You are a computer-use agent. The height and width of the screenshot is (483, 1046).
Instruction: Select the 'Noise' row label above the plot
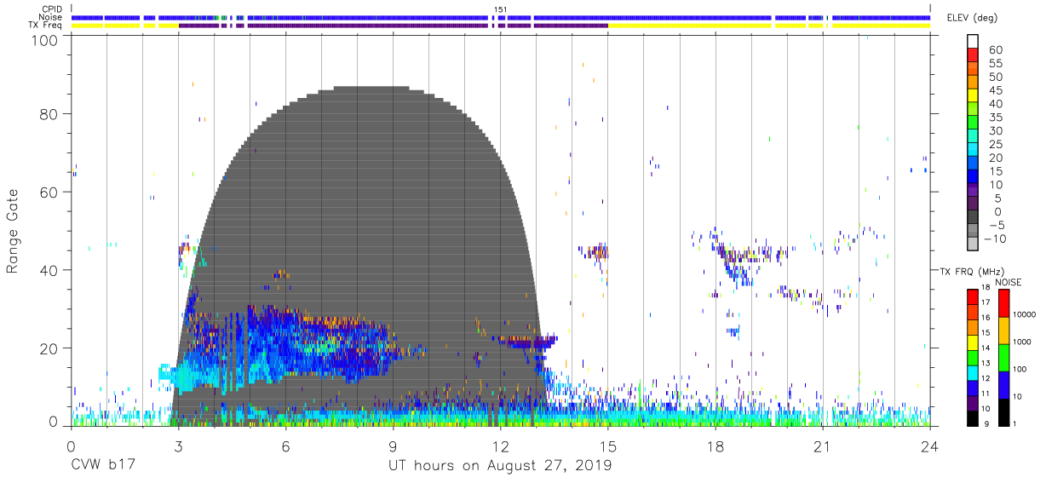click(50, 17)
